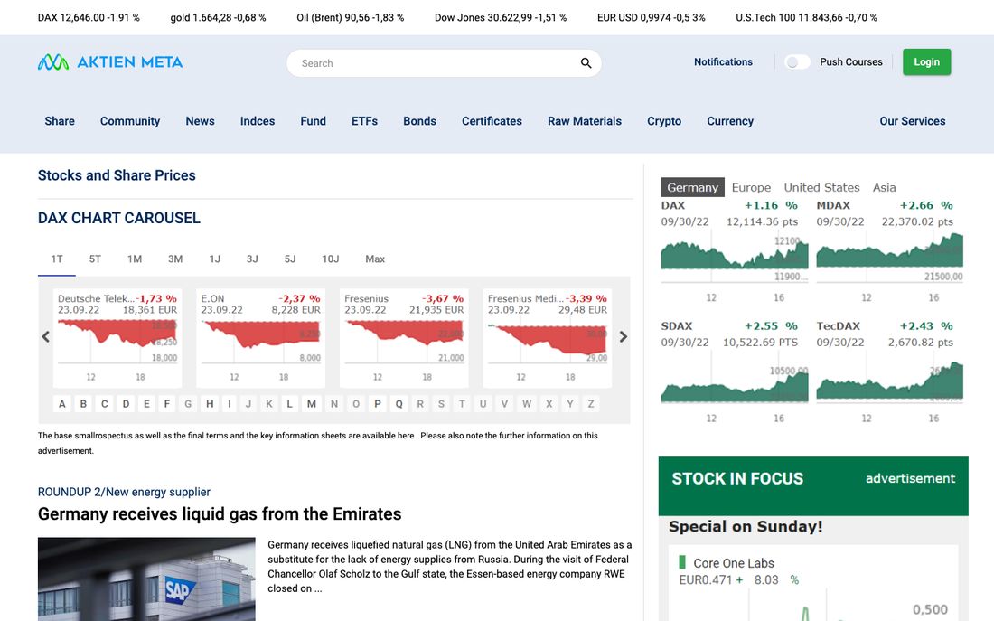
Task: Open the Indces menu
Action: [258, 121]
